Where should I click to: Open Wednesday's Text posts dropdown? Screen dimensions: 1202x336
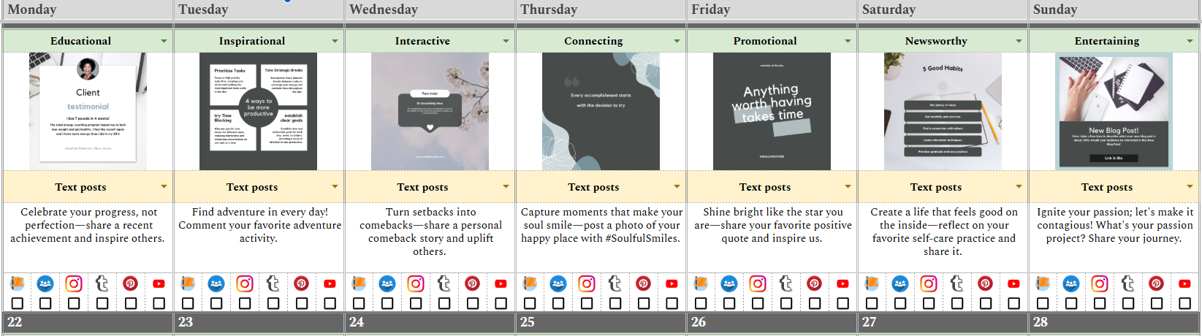[506, 187]
